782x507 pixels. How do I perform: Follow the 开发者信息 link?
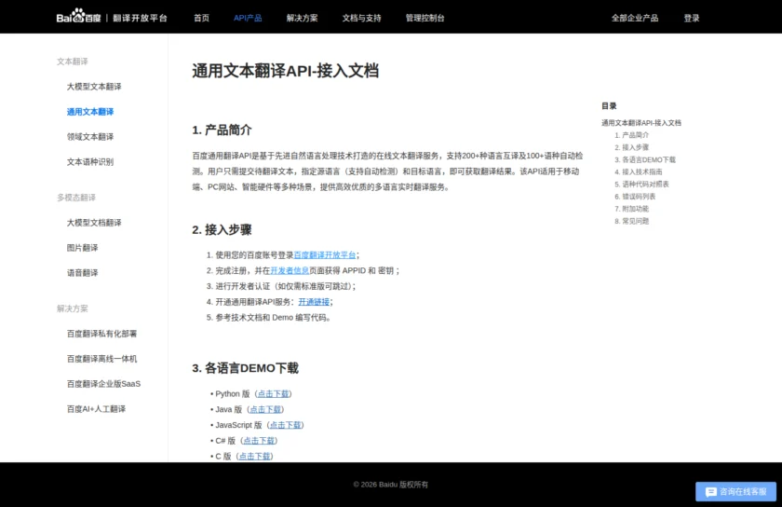[x=290, y=270]
